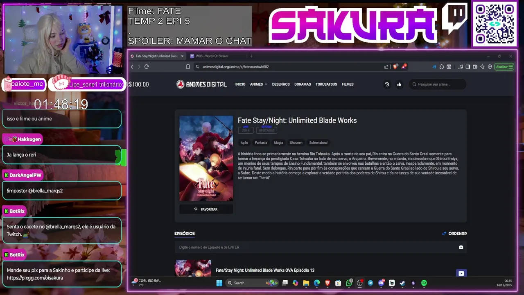524x295 pixels.
Task: Click the 'Pesquise seu anime' search field
Action: point(438,84)
